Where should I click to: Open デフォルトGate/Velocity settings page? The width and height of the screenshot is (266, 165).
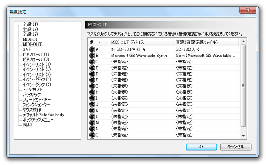tap(43, 115)
